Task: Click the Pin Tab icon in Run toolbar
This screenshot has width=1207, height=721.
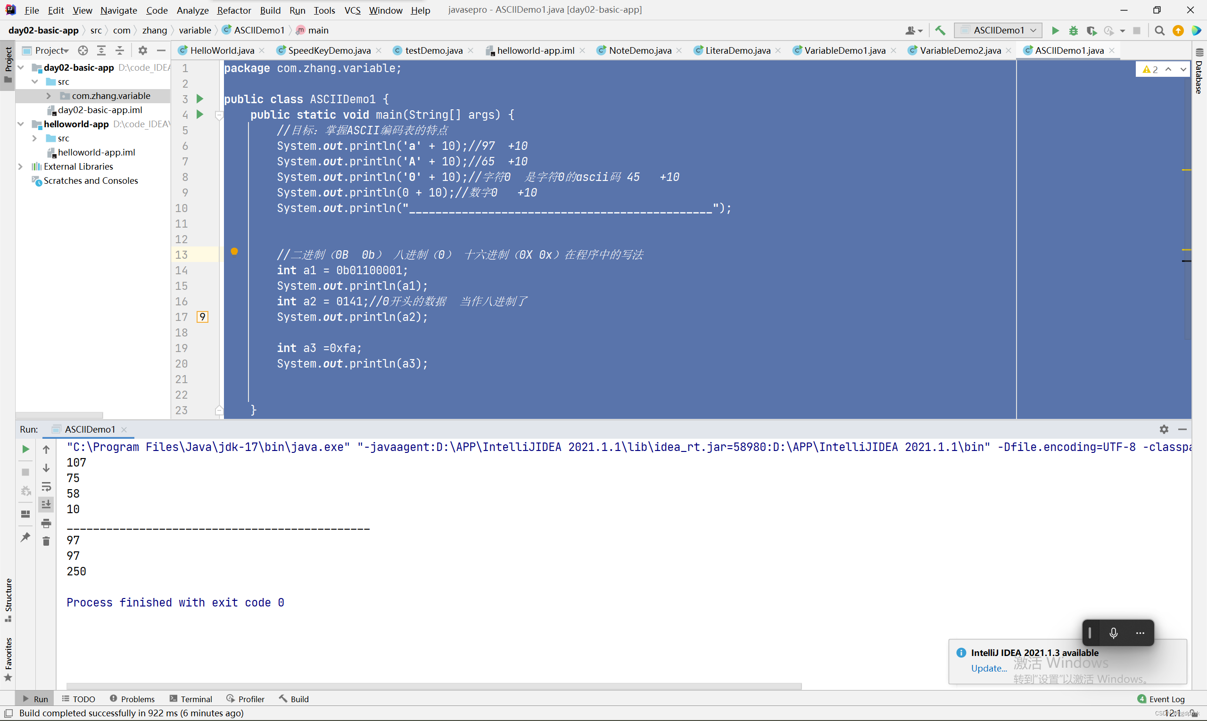Action: point(26,536)
